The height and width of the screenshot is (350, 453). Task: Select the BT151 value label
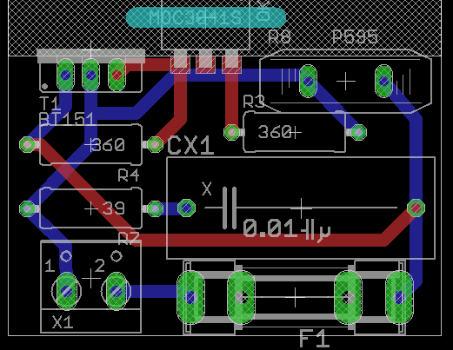tap(67, 119)
